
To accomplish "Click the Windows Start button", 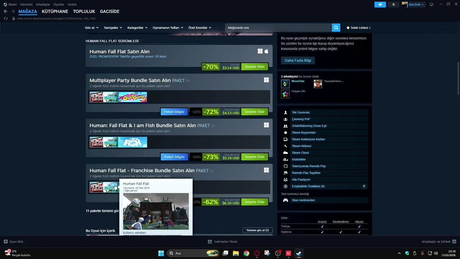I will click(x=161, y=253).
